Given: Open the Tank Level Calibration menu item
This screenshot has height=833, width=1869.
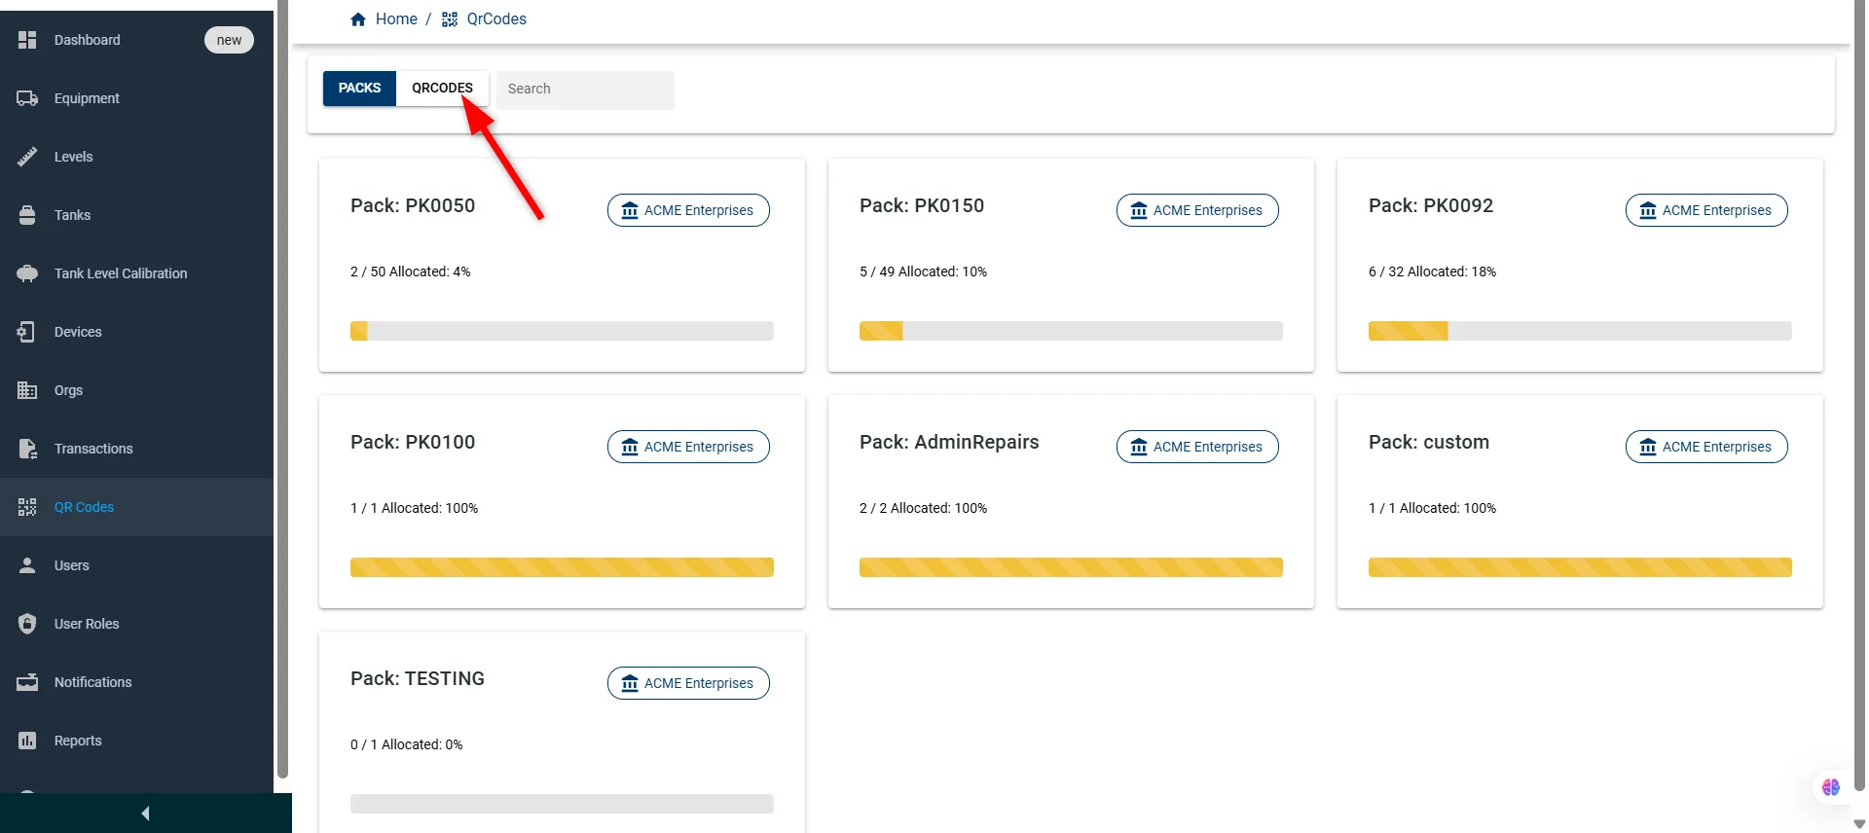Looking at the screenshot, I should point(136,273).
